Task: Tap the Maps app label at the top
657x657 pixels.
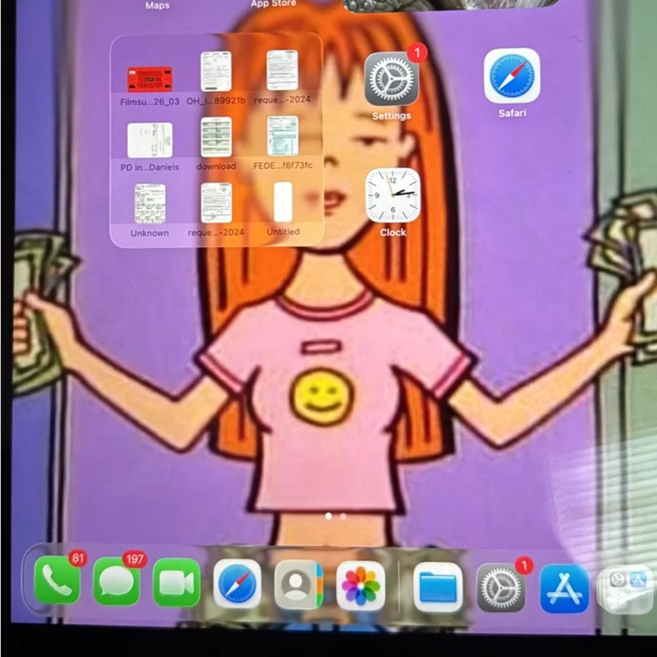Action: [x=158, y=5]
